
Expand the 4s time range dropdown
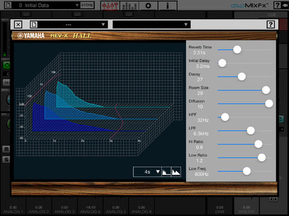(x=148, y=172)
